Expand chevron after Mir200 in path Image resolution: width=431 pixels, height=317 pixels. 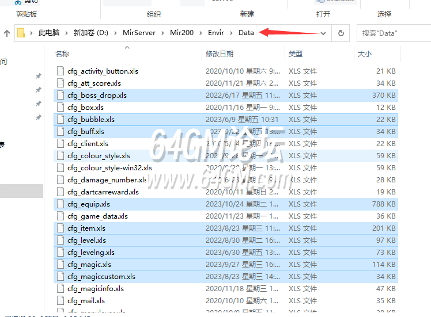click(x=201, y=33)
